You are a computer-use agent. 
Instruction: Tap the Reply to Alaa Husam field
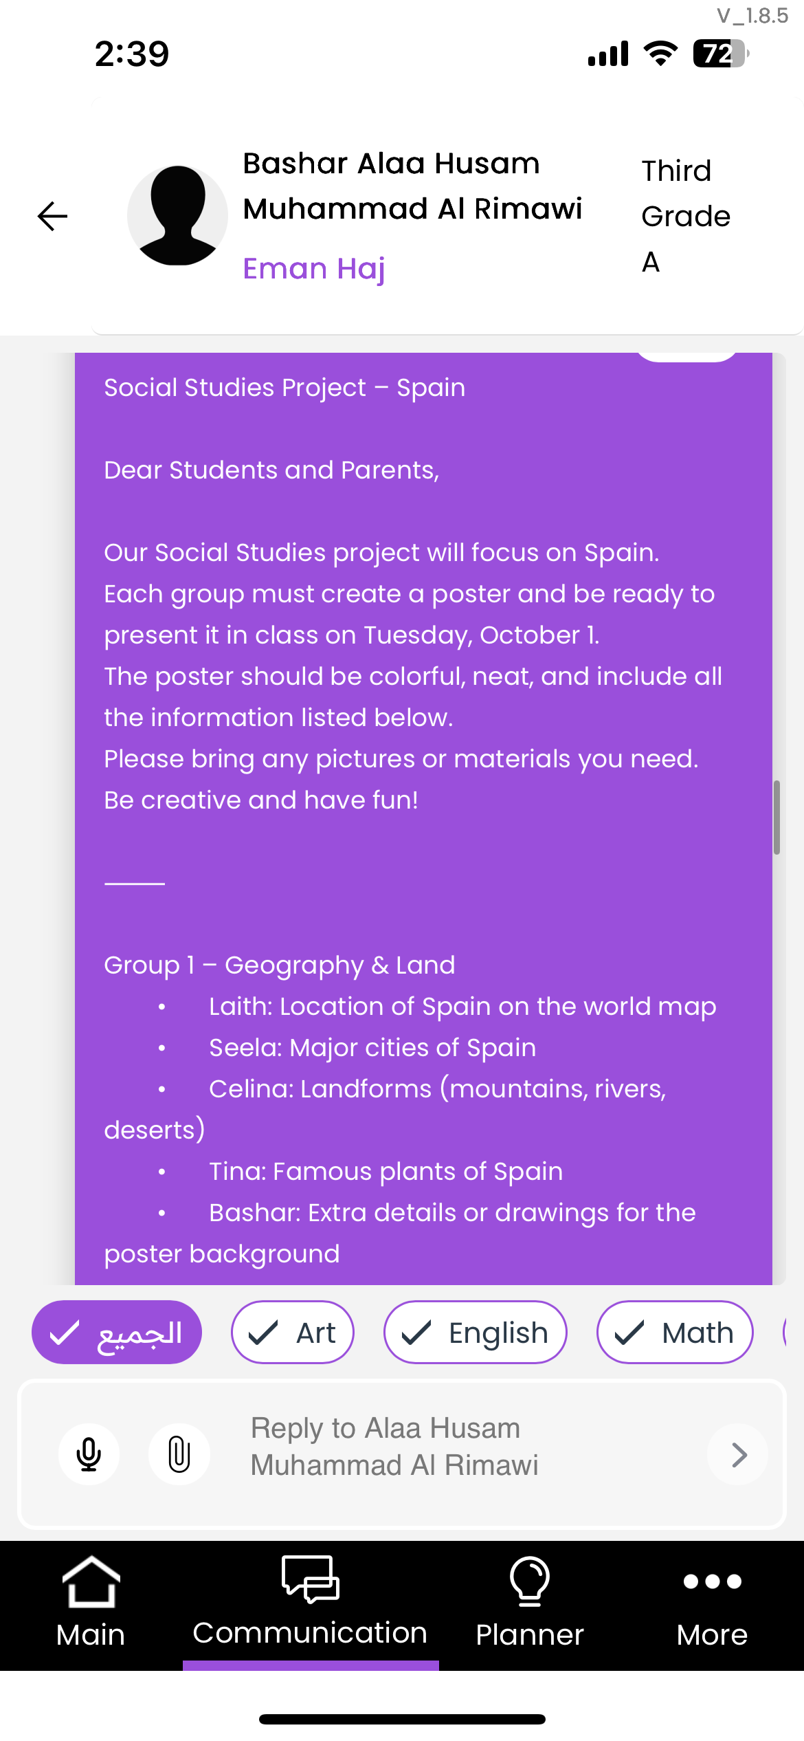pyautogui.click(x=440, y=1446)
